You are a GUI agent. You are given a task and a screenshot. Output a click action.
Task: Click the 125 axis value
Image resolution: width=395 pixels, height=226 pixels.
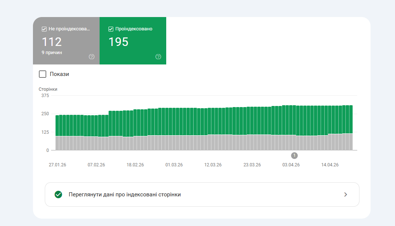pos(45,132)
